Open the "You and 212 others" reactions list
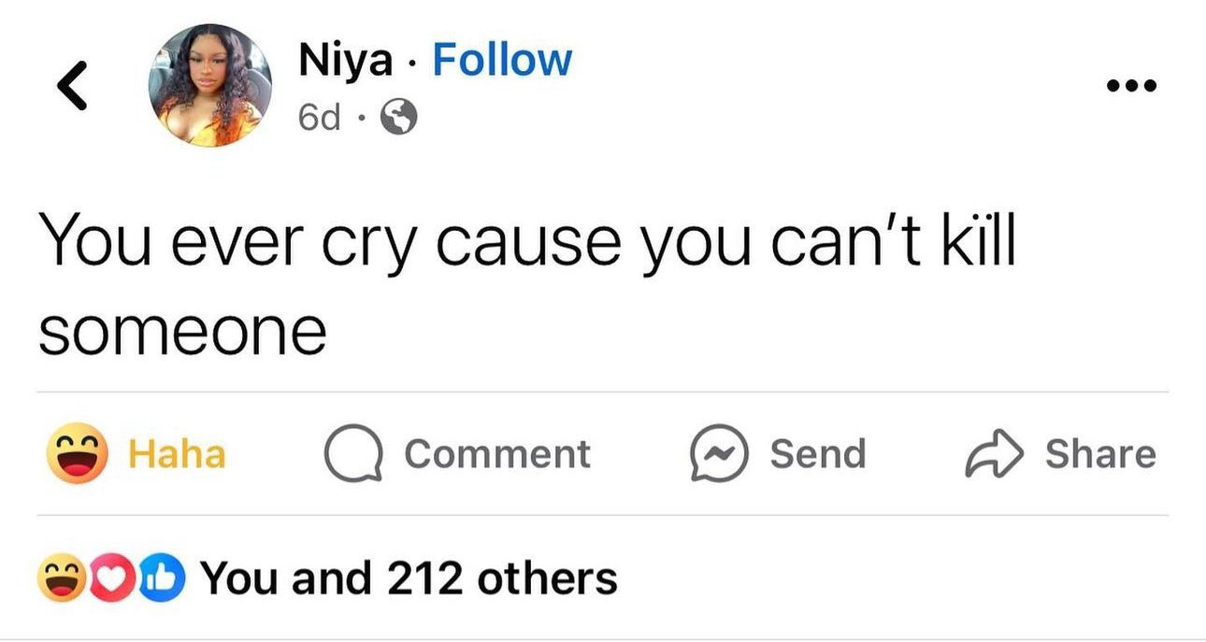The image size is (1206, 642). pos(409,578)
